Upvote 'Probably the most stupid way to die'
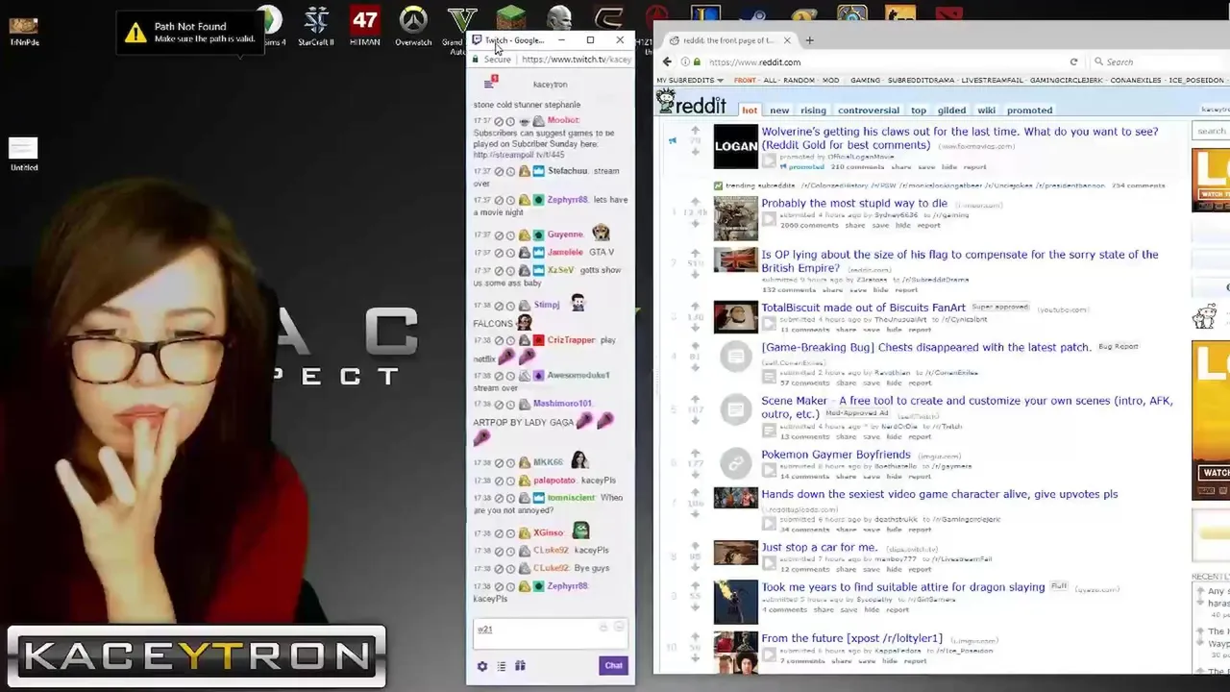The image size is (1230, 692). (x=695, y=202)
